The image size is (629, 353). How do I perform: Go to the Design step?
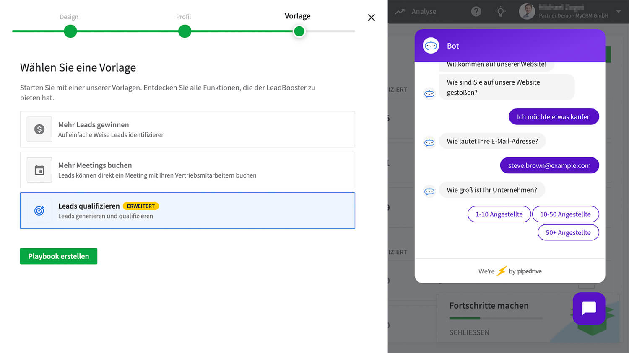click(70, 31)
